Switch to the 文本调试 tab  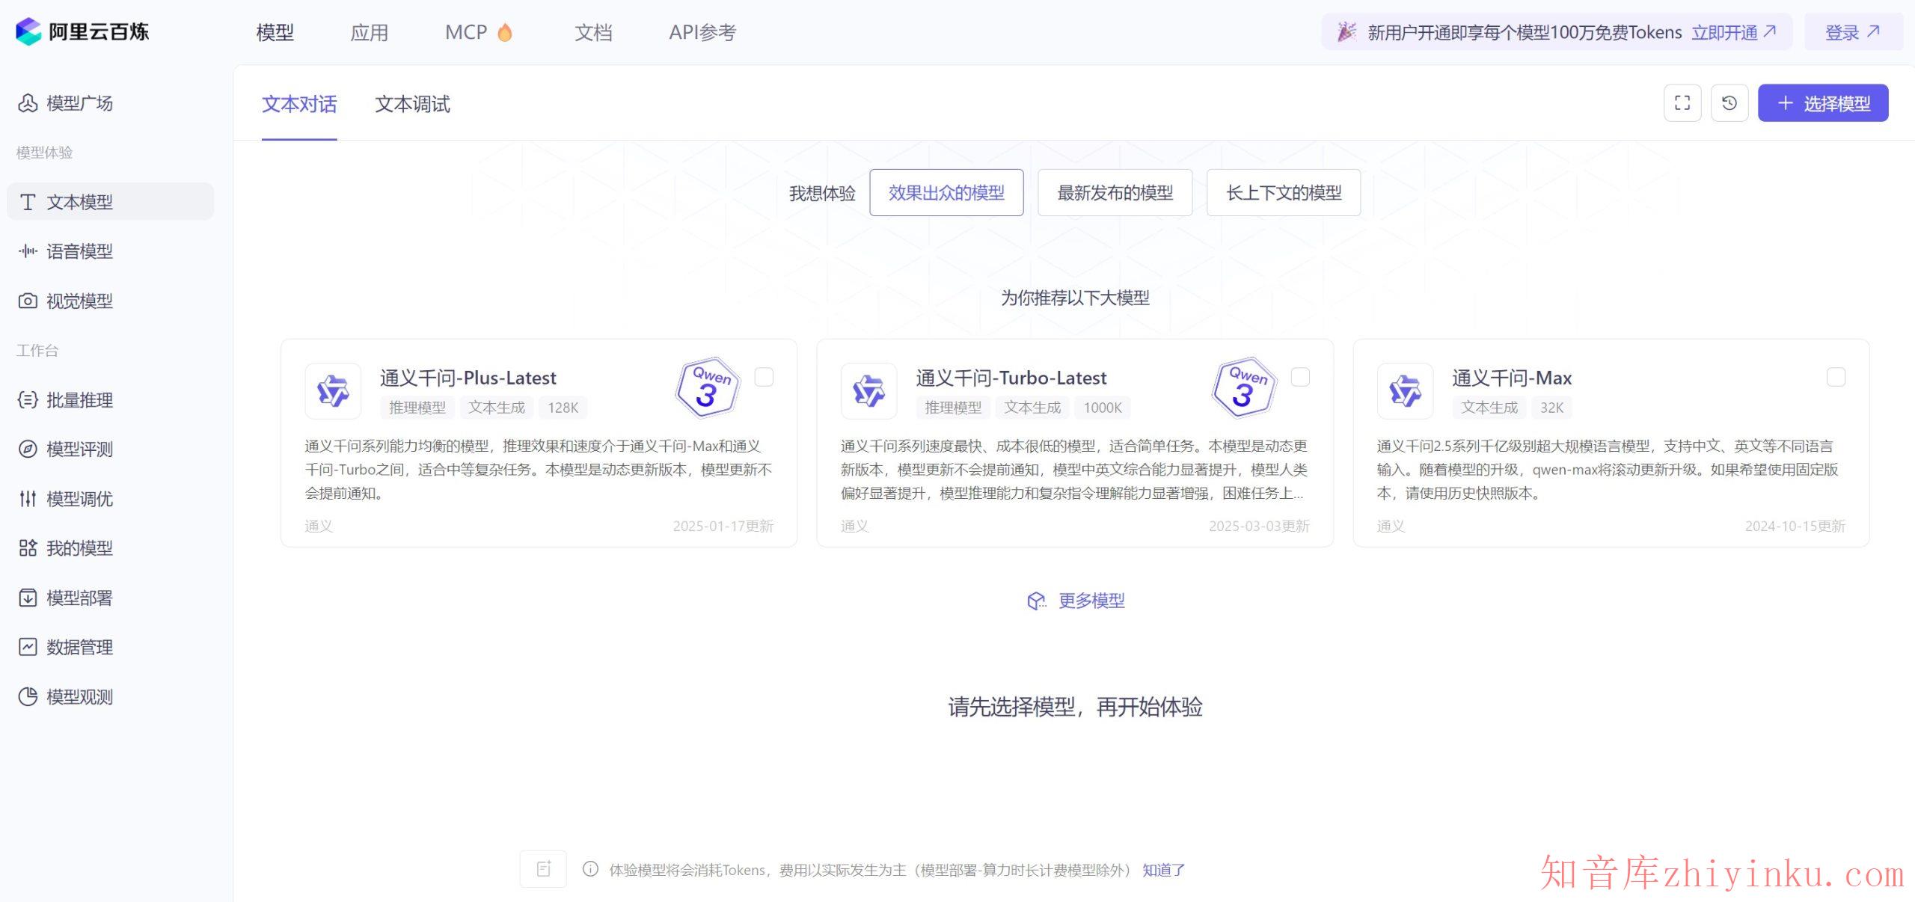(412, 104)
